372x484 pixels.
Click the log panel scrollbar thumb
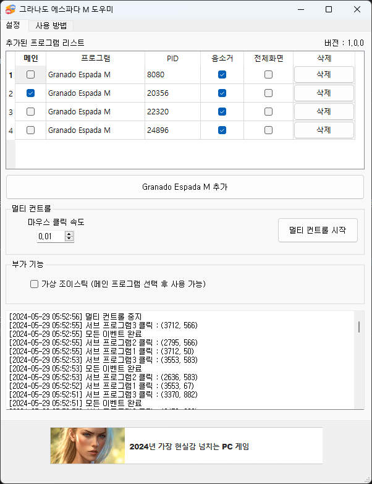(x=359, y=326)
